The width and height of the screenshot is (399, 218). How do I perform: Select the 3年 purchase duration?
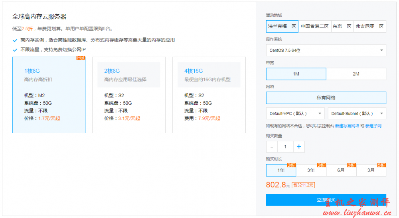pyautogui.click(x=311, y=170)
